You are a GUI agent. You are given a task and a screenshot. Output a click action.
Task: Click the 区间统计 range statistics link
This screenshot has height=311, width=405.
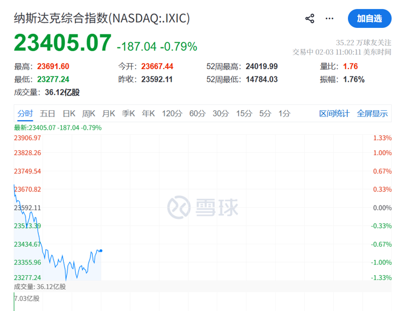pos(335,113)
